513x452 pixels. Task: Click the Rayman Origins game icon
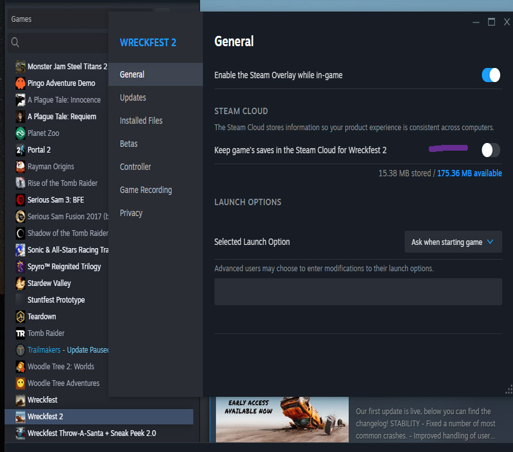click(21, 167)
